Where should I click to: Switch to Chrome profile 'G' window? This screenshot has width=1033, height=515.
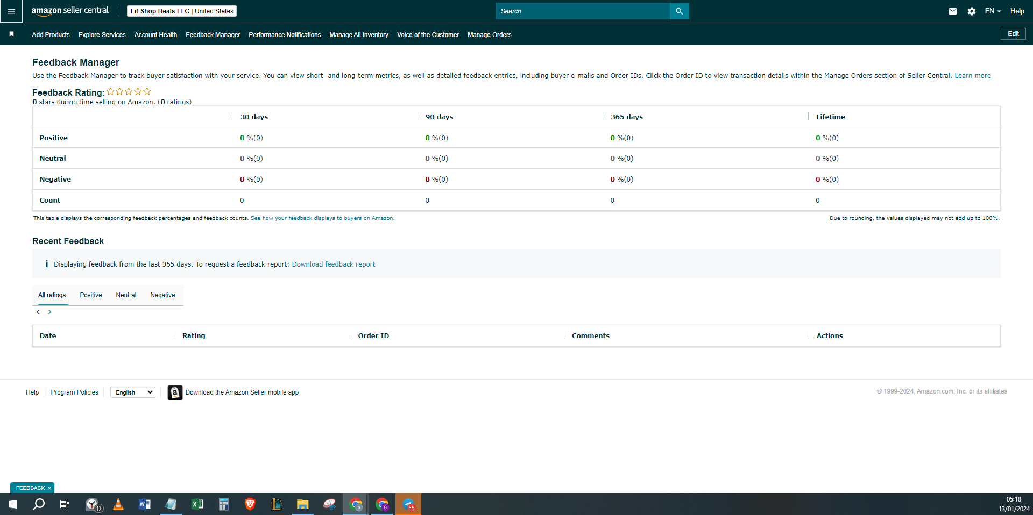click(382, 504)
